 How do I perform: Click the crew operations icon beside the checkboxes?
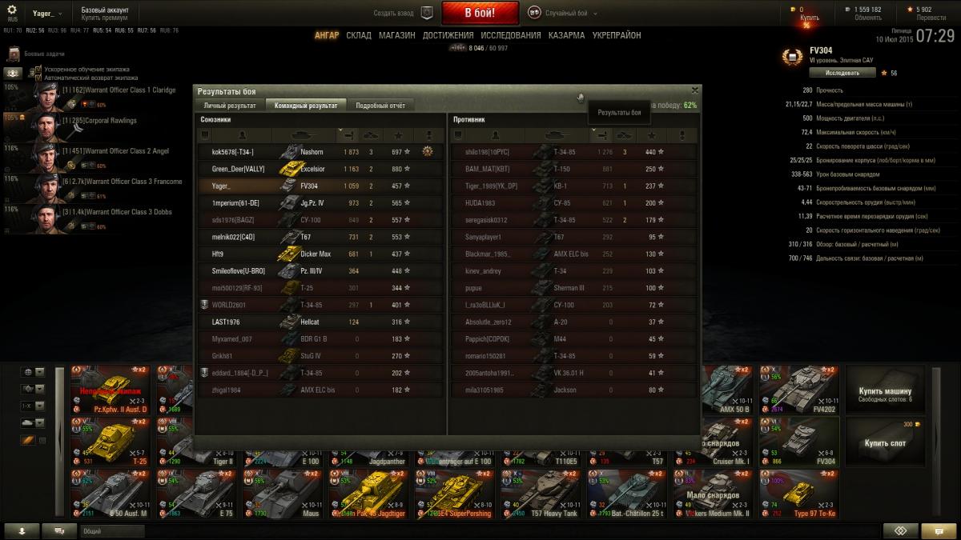[14, 73]
